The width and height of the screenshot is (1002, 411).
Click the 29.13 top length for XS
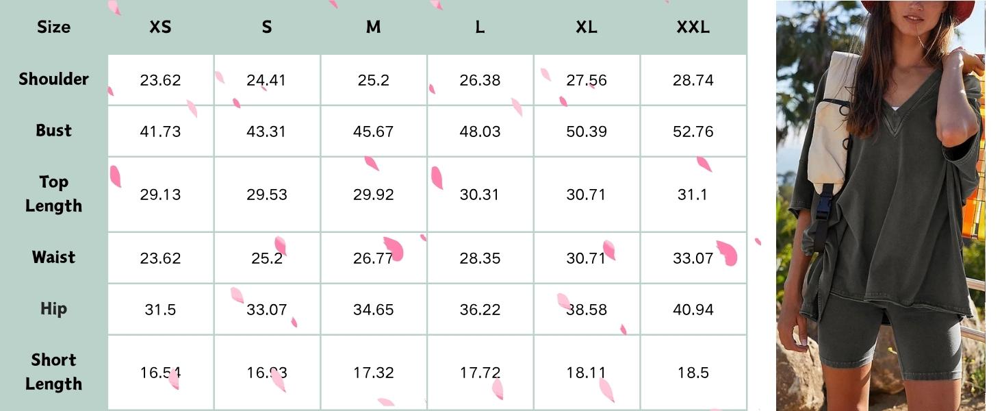[160, 195]
